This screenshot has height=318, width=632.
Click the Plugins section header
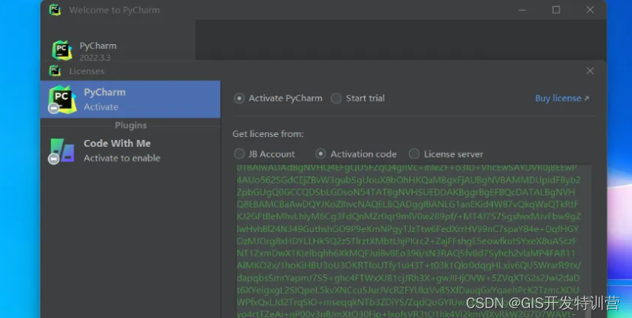[x=131, y=126]
